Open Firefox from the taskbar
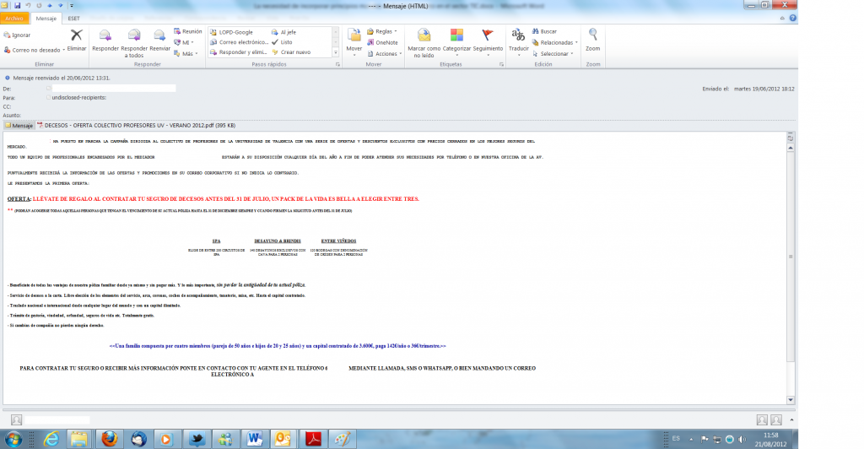Screen dimensions: 864x449 [109, 438]
